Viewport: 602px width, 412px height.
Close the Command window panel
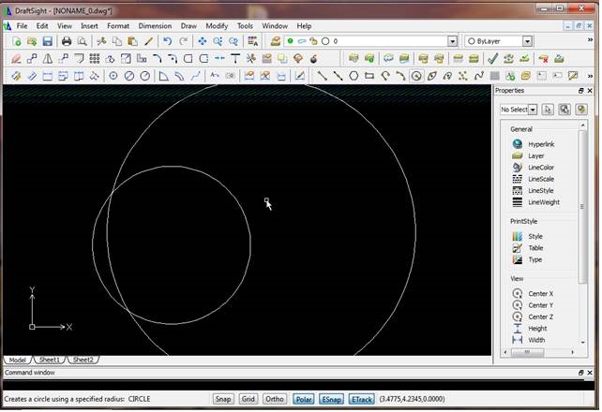pos(590,373)
